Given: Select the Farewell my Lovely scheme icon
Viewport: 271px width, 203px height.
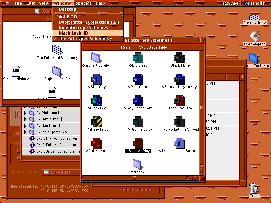Looking at the screenshot, I should pyautogui.click(x=179, y=79).
